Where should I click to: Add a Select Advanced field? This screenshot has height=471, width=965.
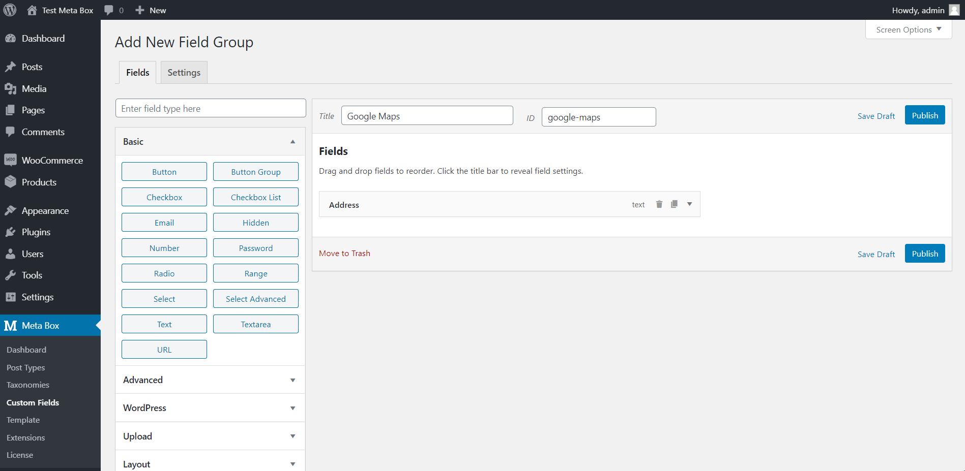coord(256,299)
